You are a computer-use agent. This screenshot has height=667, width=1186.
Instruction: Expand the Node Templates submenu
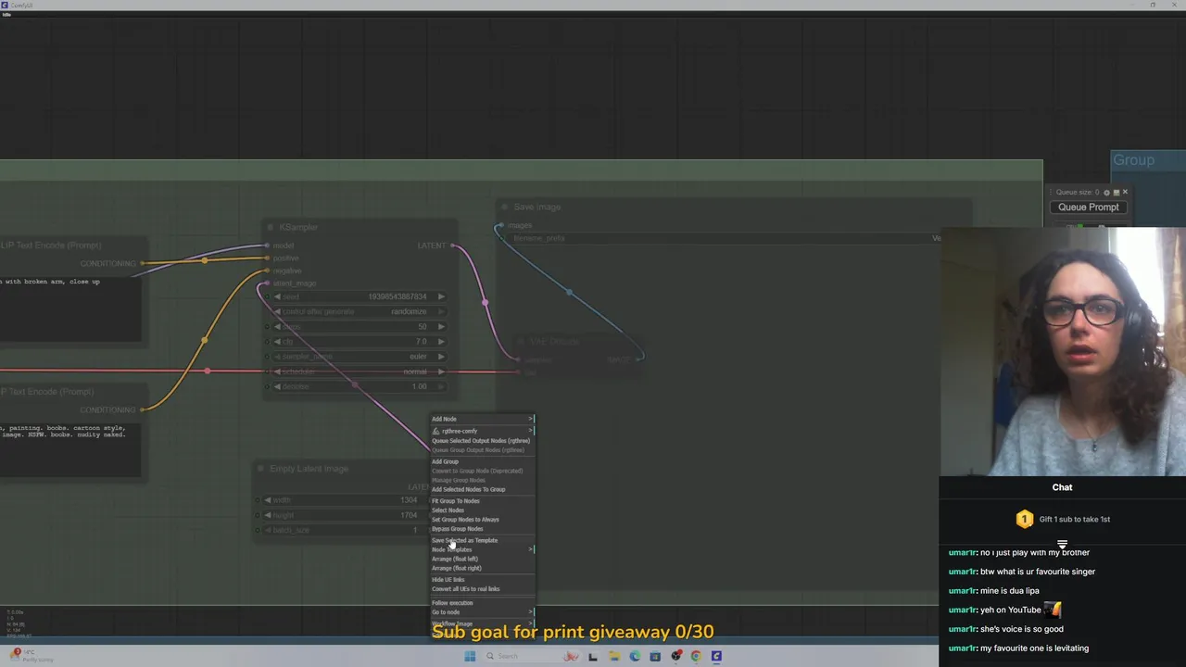(483, 549)
